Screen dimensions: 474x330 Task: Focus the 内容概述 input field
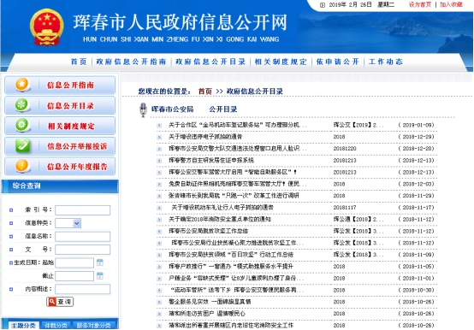(x=82, y=289)
